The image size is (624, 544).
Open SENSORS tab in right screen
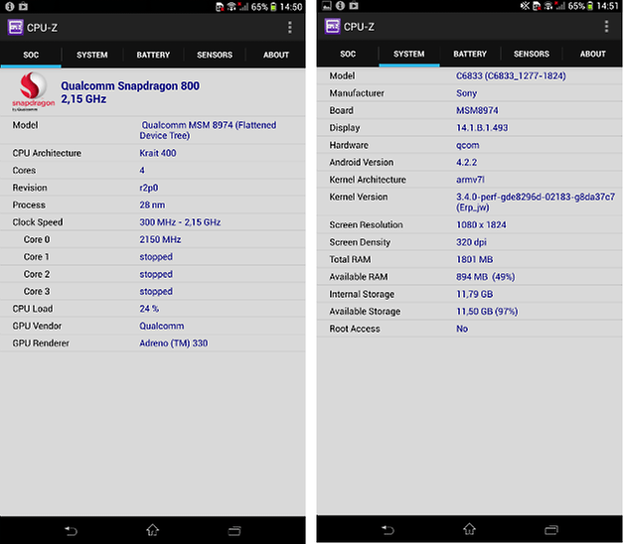point(532,54)
